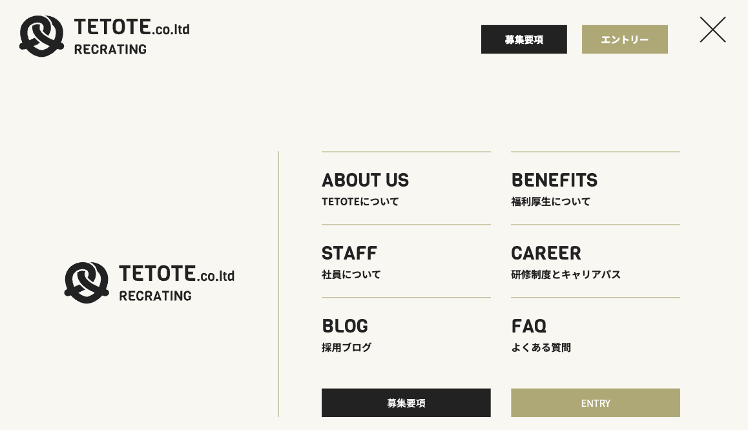Click the TETOTE.co.ltd wordmark beside the menu list

176,282
